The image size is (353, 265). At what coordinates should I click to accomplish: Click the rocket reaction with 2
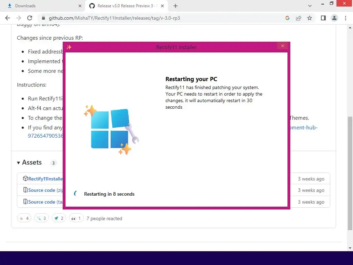[59, 218]
